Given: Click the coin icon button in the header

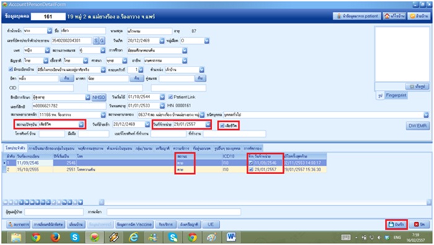Looking at the screenshot, I should click(x=418, y=16).
